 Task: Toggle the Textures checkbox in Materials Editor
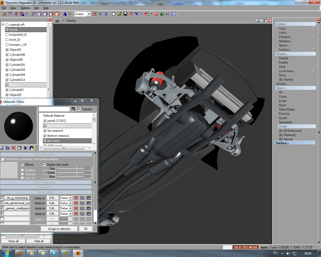[x=79, y=109]
